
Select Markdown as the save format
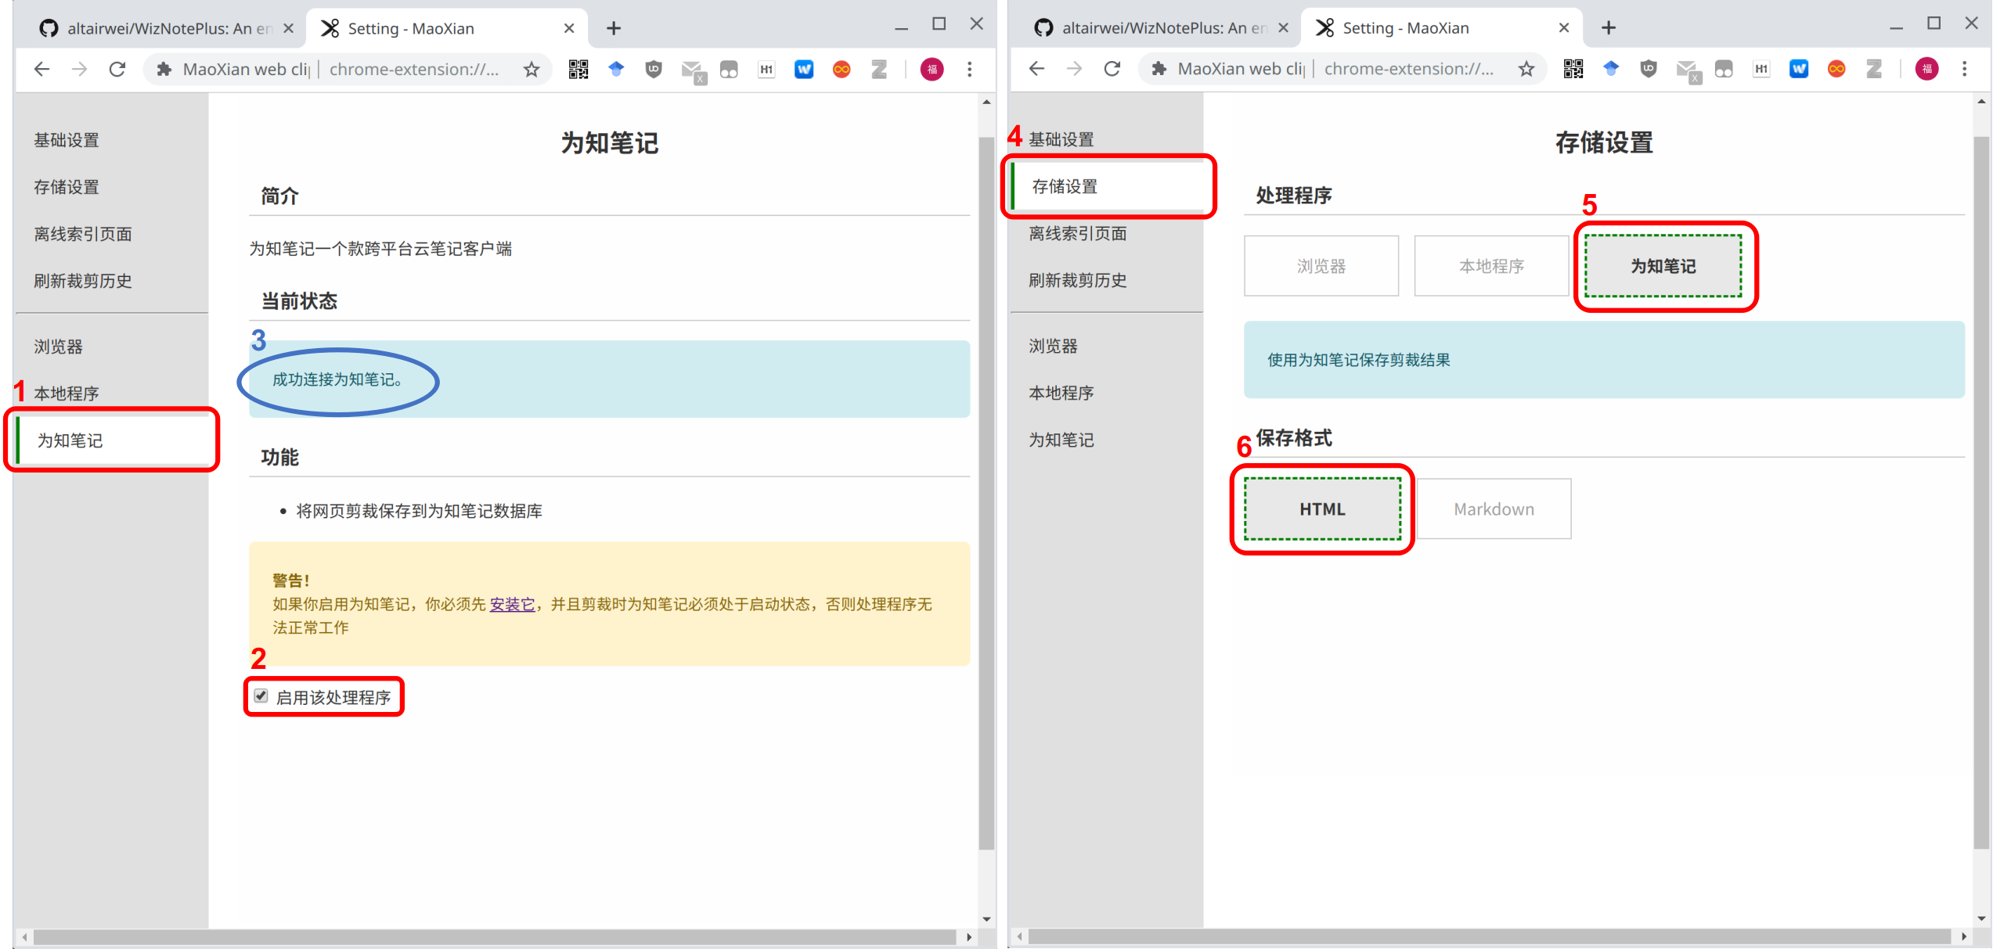pyautogui.click(x=1494, y=509)
